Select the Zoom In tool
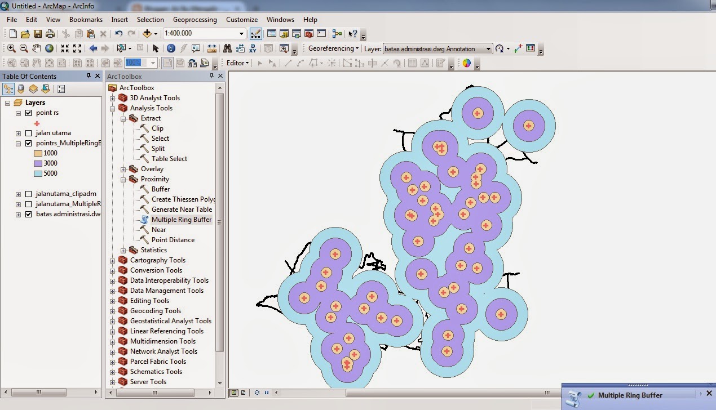Viewport: 716px width, 410px height. [11, 48]
